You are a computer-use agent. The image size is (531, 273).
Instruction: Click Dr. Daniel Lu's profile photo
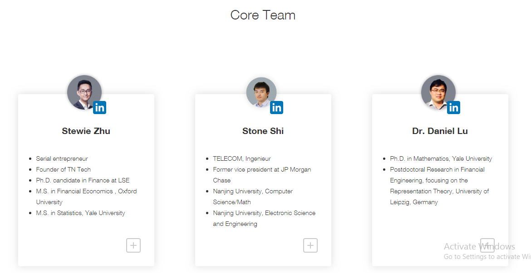coord(438,91)
